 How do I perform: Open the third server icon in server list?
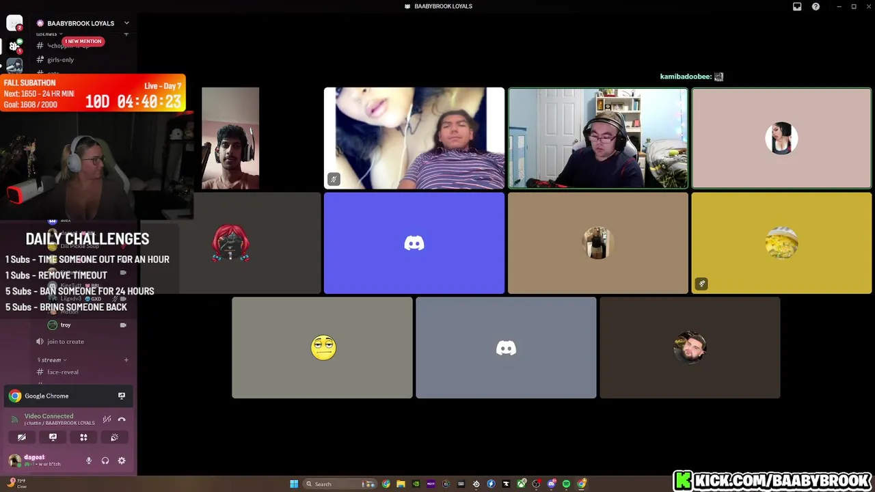coord(14,66)
